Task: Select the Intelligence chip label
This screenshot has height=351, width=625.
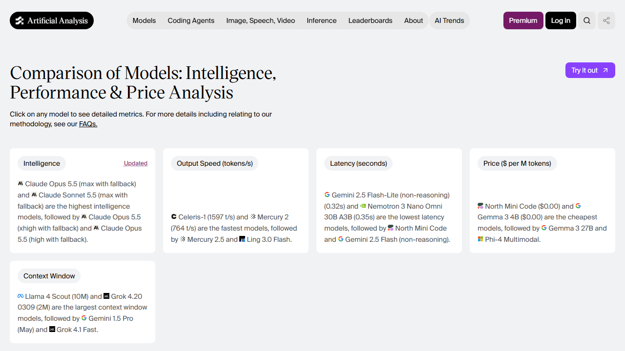Action: 42,163
